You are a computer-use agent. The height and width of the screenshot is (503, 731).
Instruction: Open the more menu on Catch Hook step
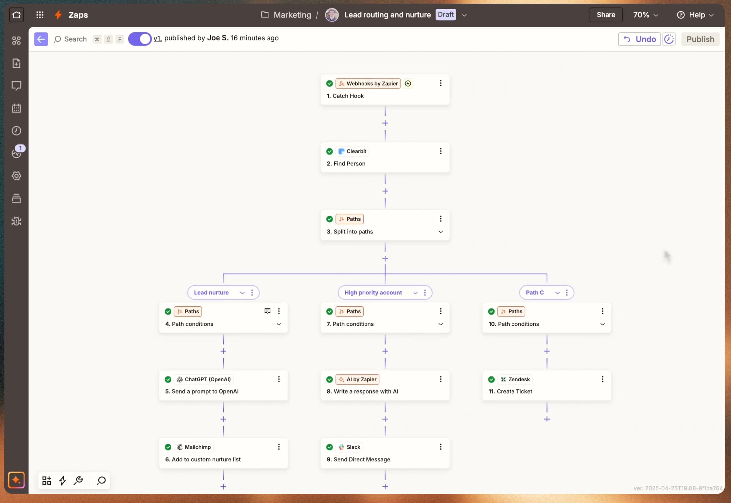tap(441, 83)
